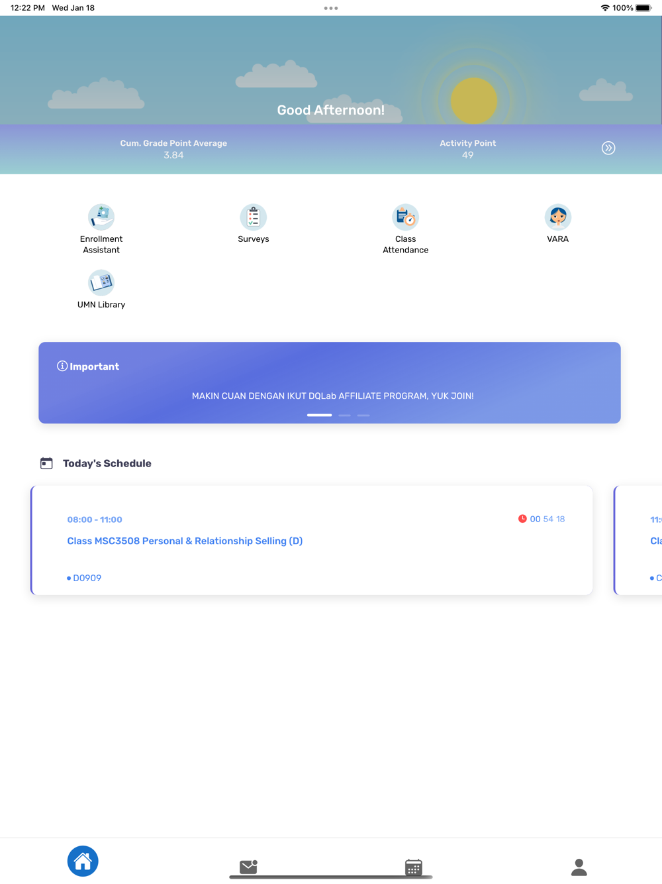Image resolution: width=662 pixels, height=884 pixels.
Task: Expand the grade summary double-chevron arrow
Action: pos(608,148)
